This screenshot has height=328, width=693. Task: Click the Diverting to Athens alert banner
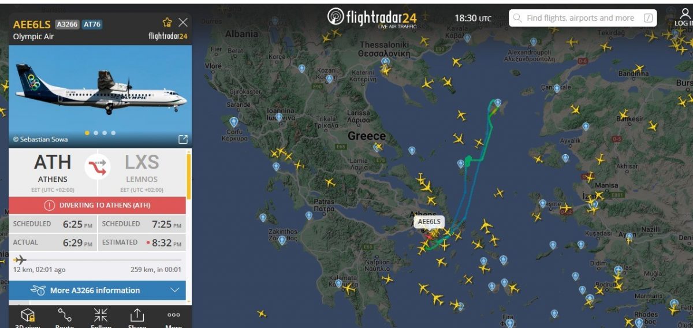pos(97,205)
